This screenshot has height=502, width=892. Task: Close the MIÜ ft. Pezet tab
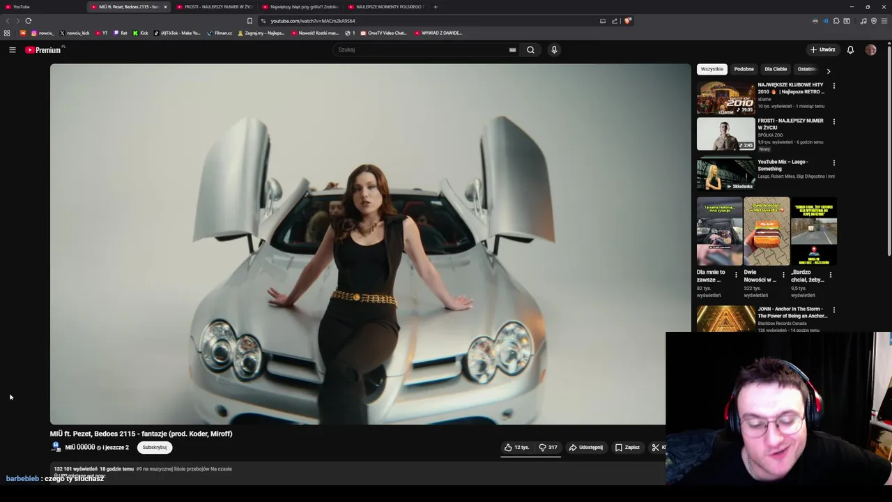coord(165,7)
